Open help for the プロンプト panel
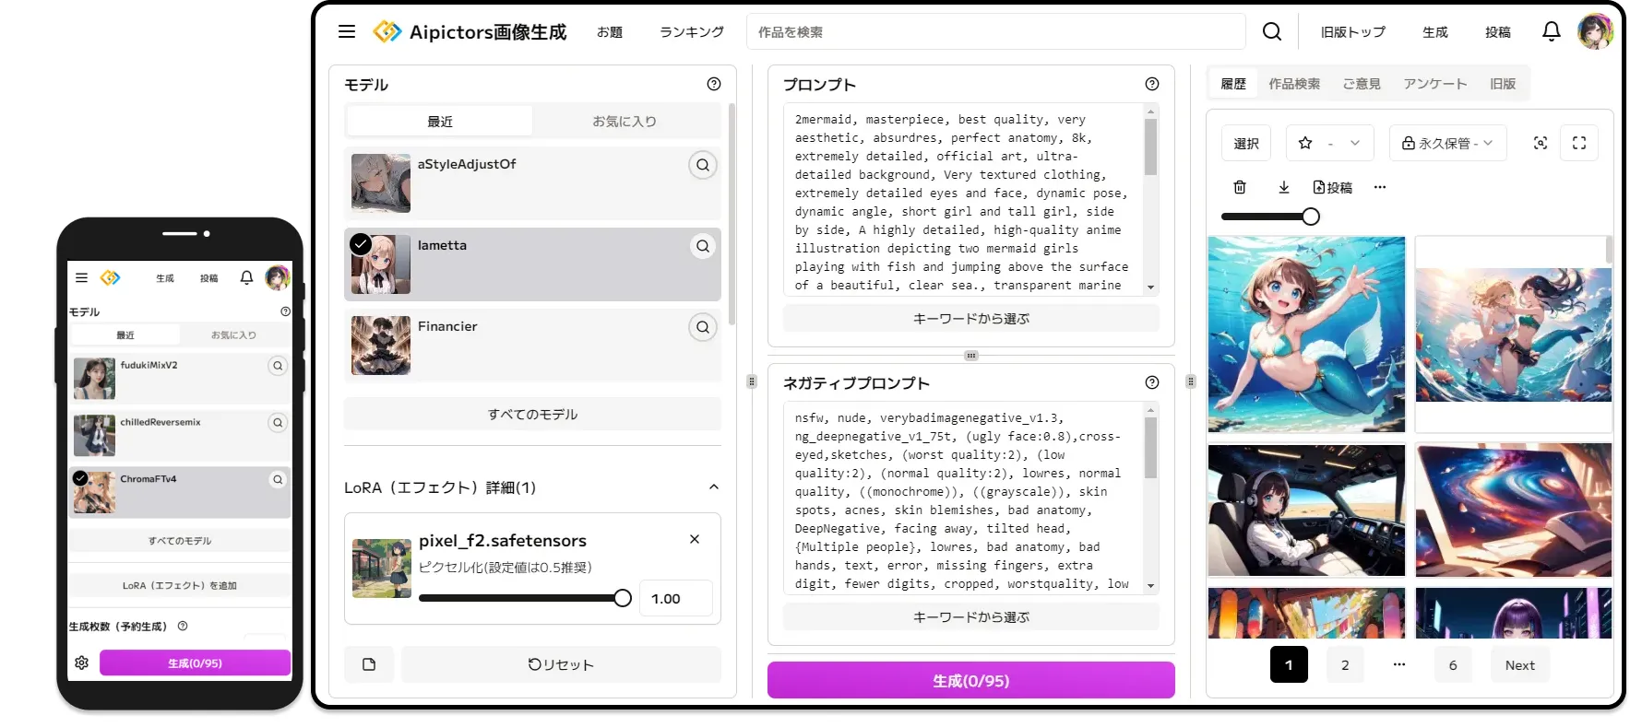Viewport: 1630px width, 727px height. click(x=1152, y=84)
